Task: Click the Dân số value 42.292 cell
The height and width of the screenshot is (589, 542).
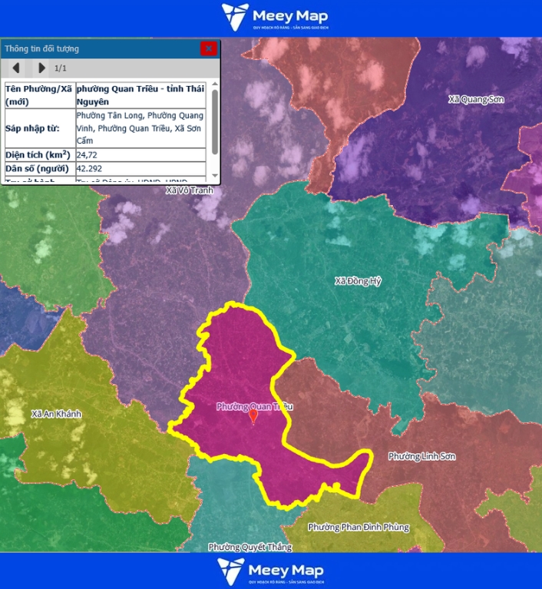Action: click(140, 168)
